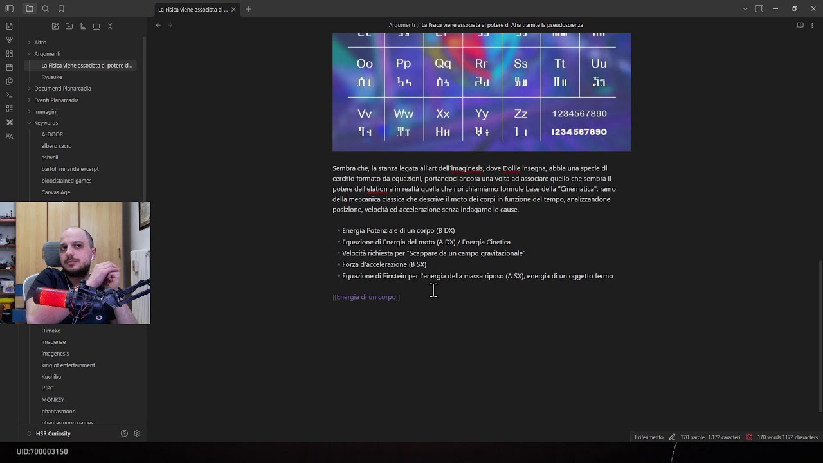Expand the Eventi Planarcadia folder
The height and width of the screenshot is (463, 823).
pyautogui.click(x=56, y=100)
